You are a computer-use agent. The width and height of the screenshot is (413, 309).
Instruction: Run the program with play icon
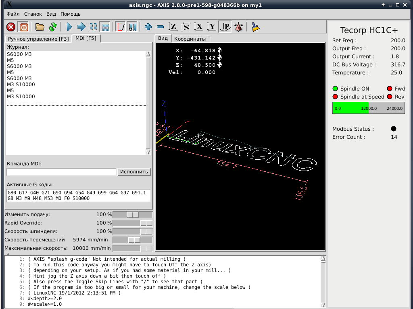coord(69,27)
